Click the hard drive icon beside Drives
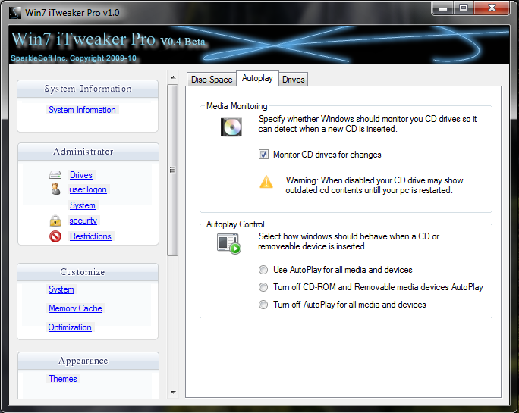Viewport: 519px width, 413px height. tap(55, 174)
